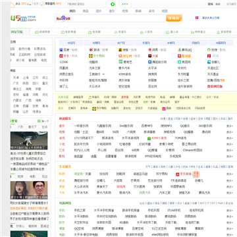Expand 更多+ in the 音乐 row
This screenshot has width=237, height=237.
(x=230, y=126)
